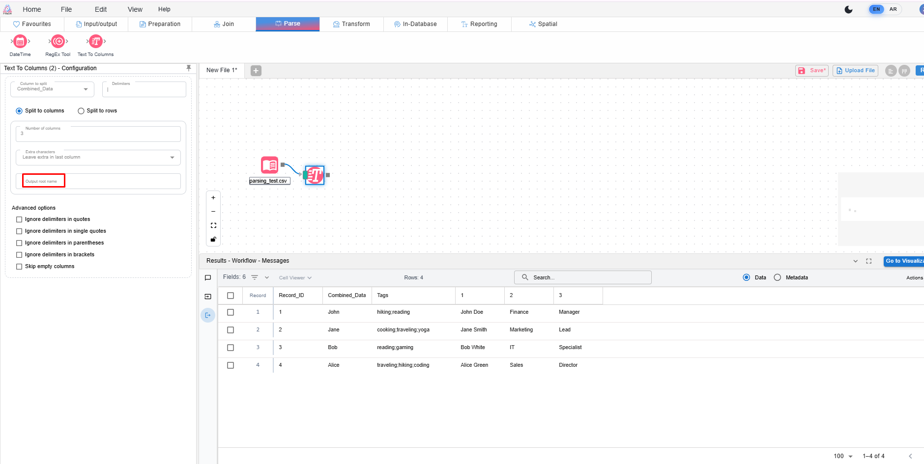Screen dimensions: 924x464
Task: Click the Text To Columns tool icon
Action: click(96, 42)
